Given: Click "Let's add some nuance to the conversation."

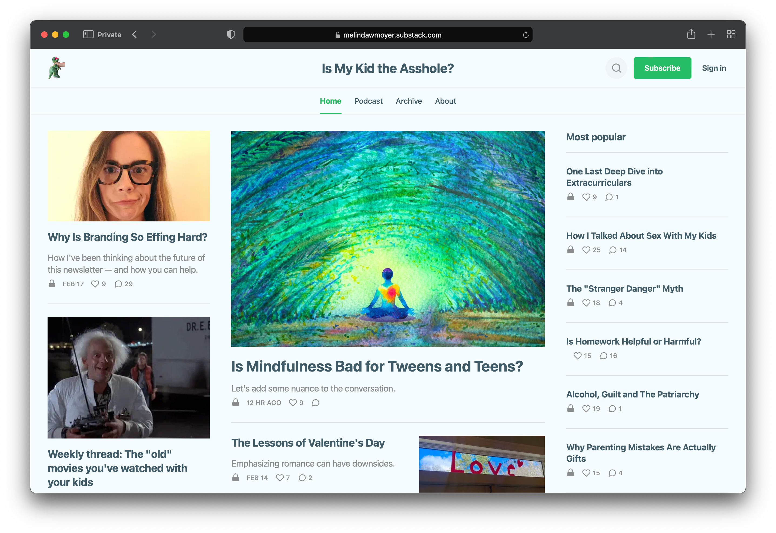Looking at the screenshot, I should click(313, 388).
